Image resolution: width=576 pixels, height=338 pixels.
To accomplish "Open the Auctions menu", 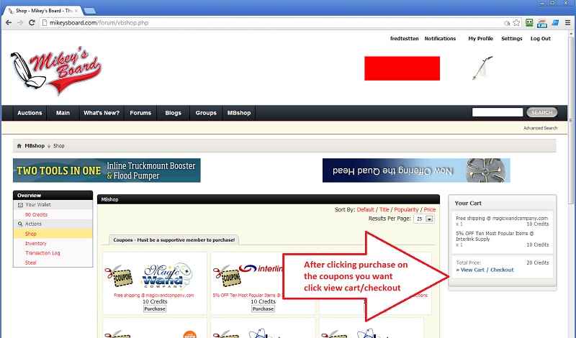I will pyautogui.click(x=30, y=113).
